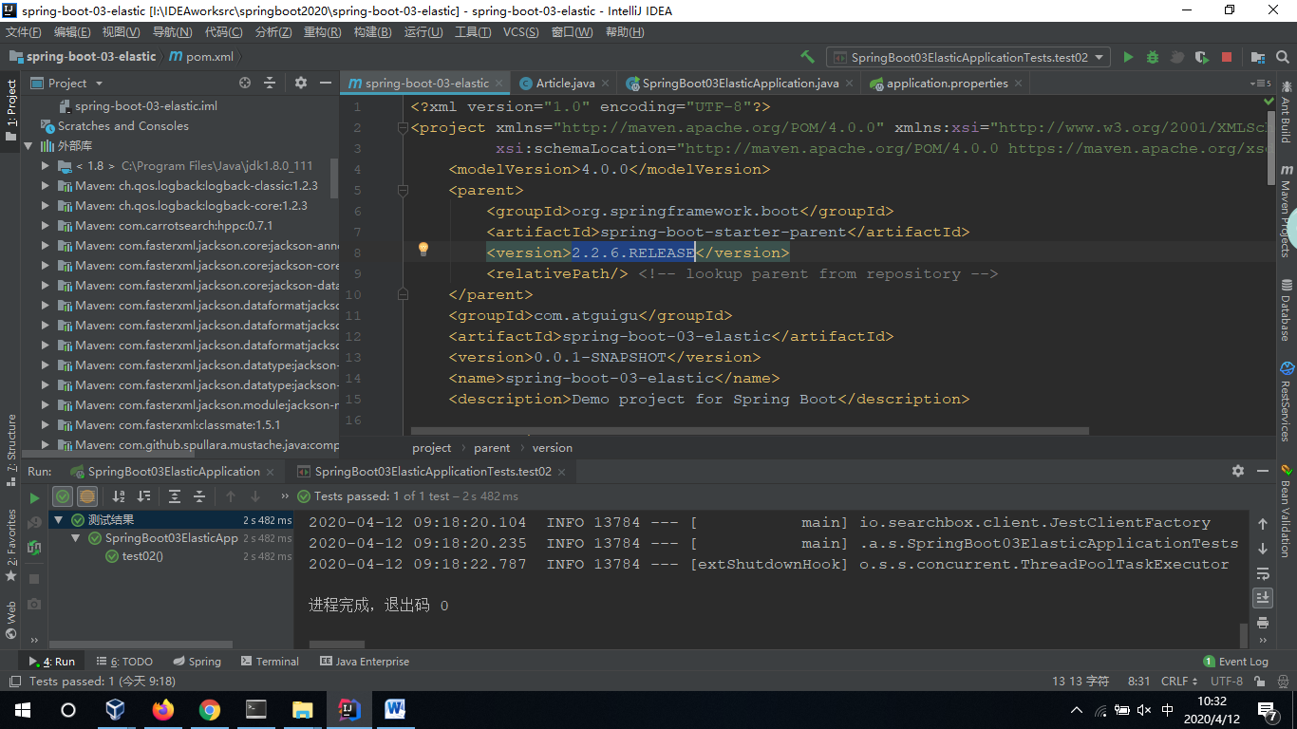1297x729 pixels.
Task: Open Search Everywhere magnifier icon
Action: [x=1281, y=57]
